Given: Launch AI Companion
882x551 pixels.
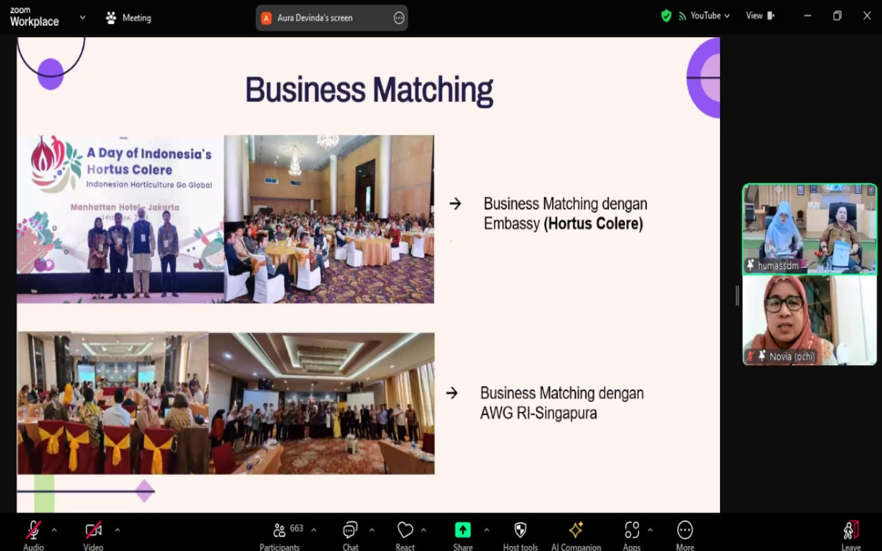Looking at the screenshot, I should (576, 531).
